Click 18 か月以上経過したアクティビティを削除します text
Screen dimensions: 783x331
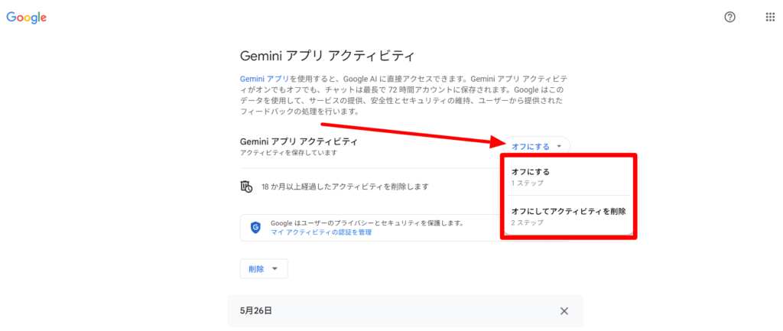point(345,187)
